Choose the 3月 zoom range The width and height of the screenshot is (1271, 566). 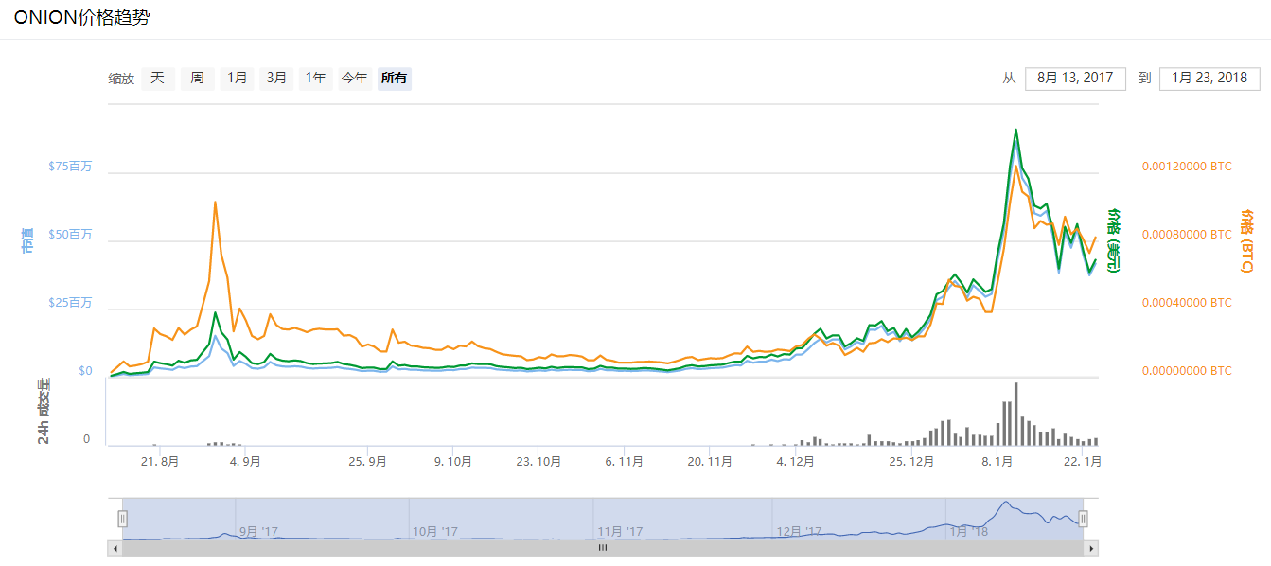[x=275, y=79]
